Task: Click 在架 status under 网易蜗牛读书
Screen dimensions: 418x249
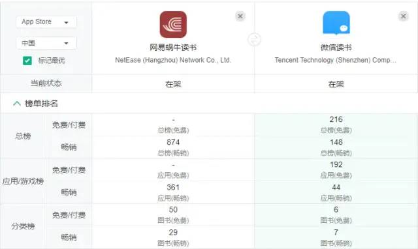Action: [x=173, y=84]
